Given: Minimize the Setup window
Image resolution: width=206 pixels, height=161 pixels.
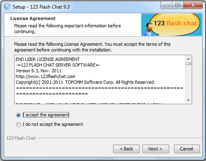Looking at the screenshot, I should pos(167,5).
